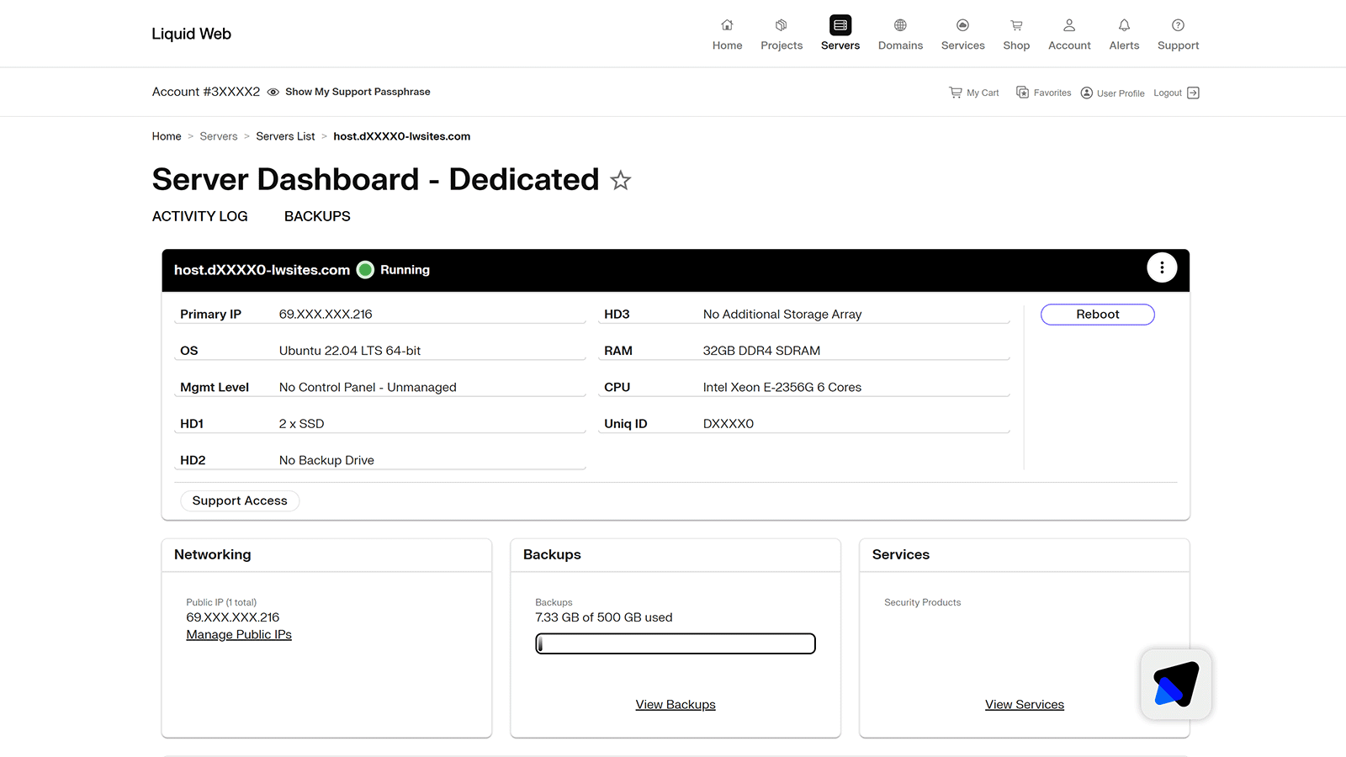The height and width of the screenshot is (757, 1346).
Task: Click the Logout text link
Action: point(1168,93)
